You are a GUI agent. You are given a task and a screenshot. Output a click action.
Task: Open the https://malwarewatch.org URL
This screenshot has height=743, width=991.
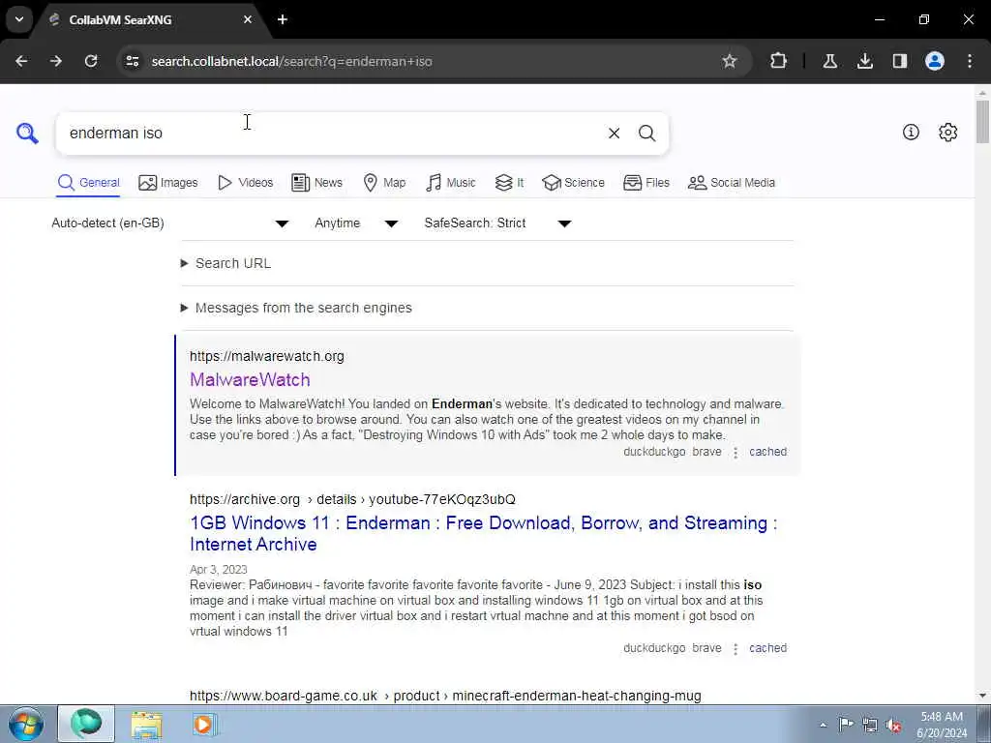coord(267,356)
